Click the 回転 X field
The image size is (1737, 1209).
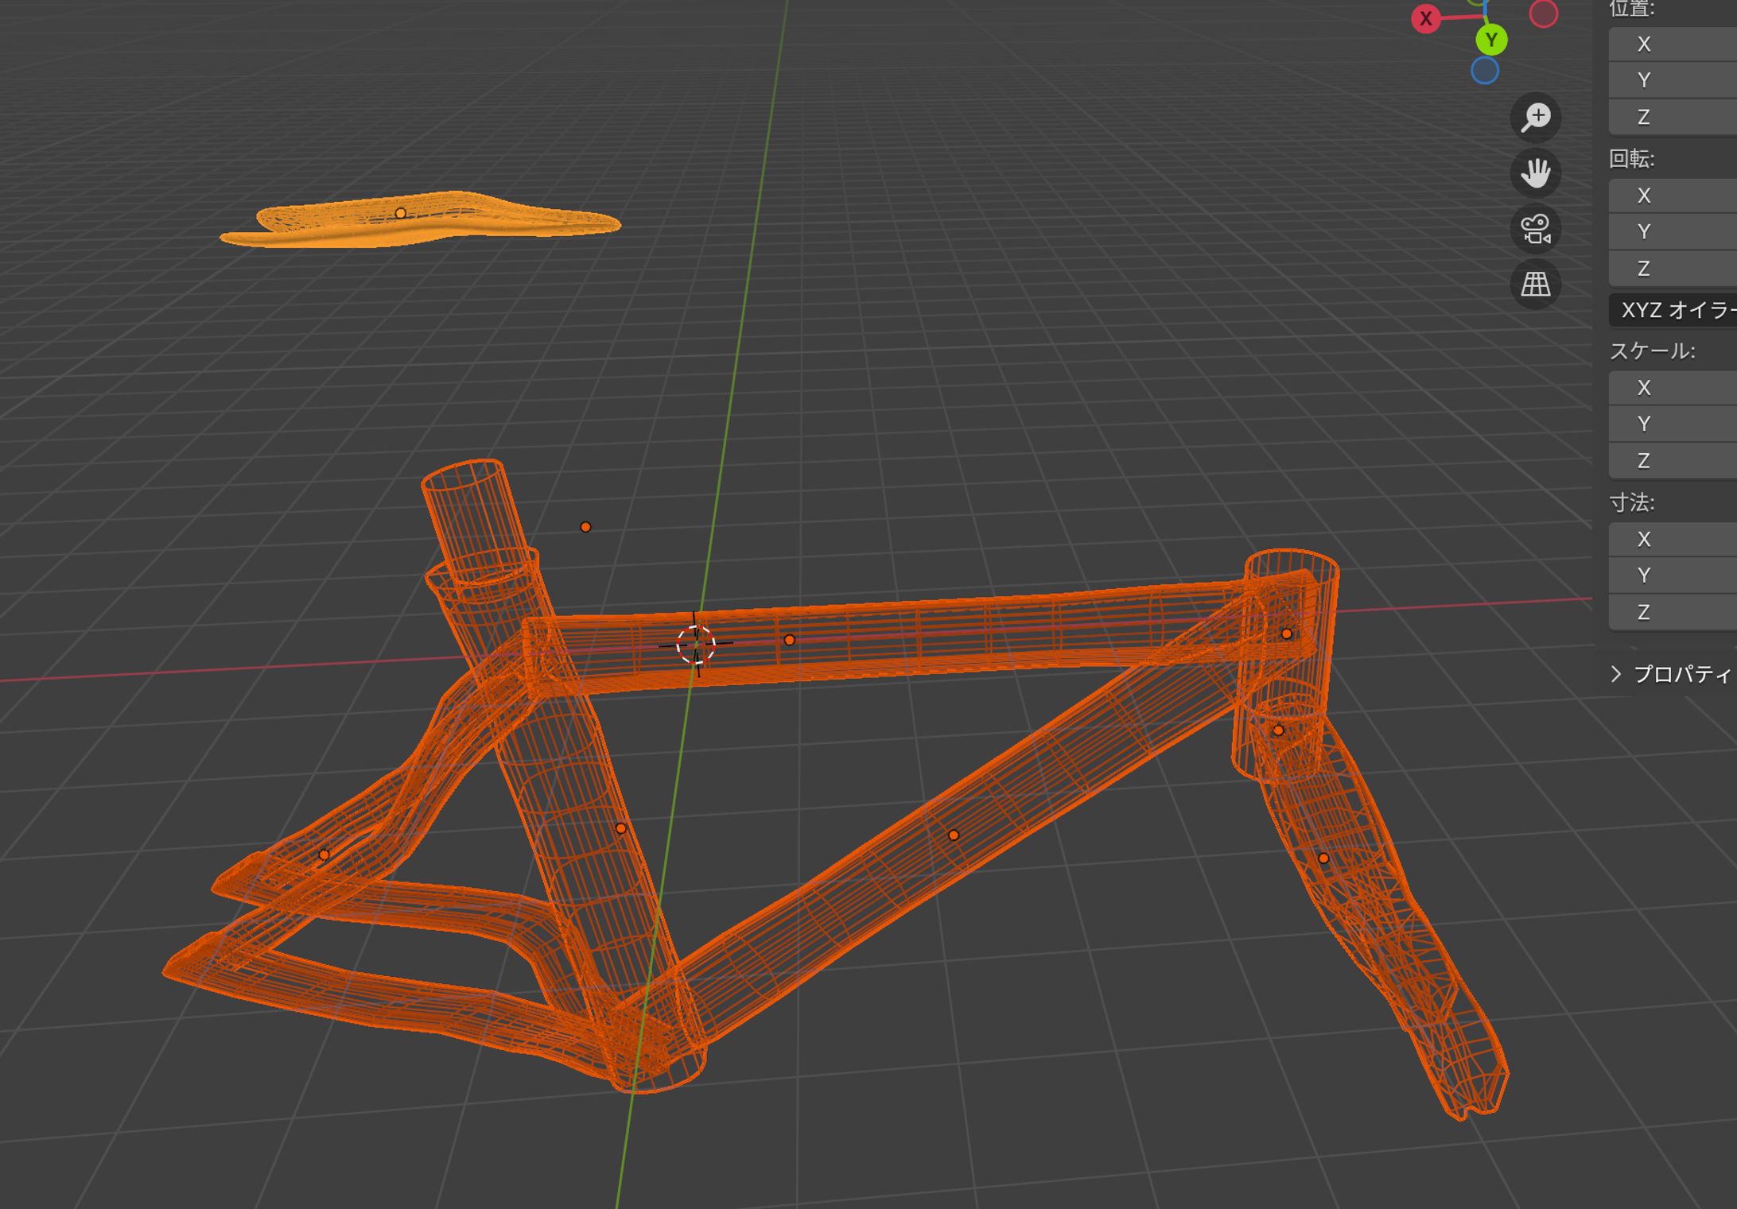pos(1673,196)
